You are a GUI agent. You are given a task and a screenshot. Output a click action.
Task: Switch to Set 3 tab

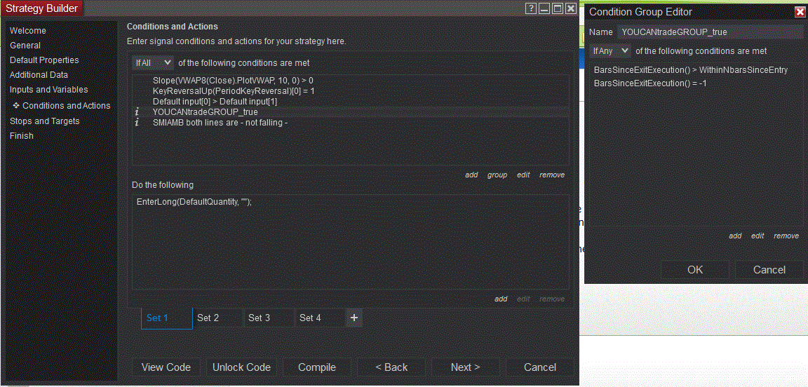[x=268, y=318]
